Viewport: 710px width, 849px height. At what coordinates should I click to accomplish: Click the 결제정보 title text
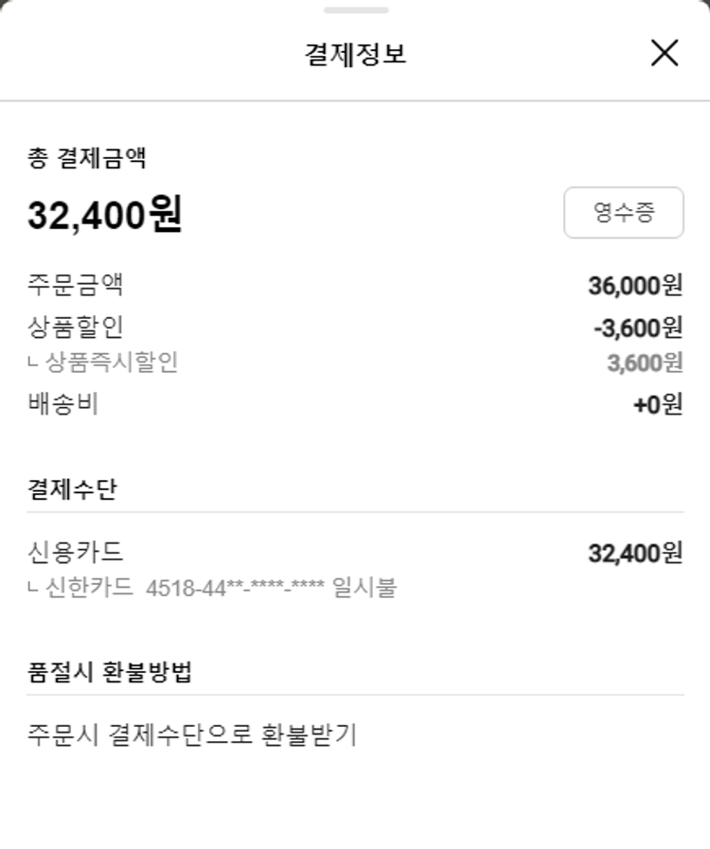click(x=355, y=54)
